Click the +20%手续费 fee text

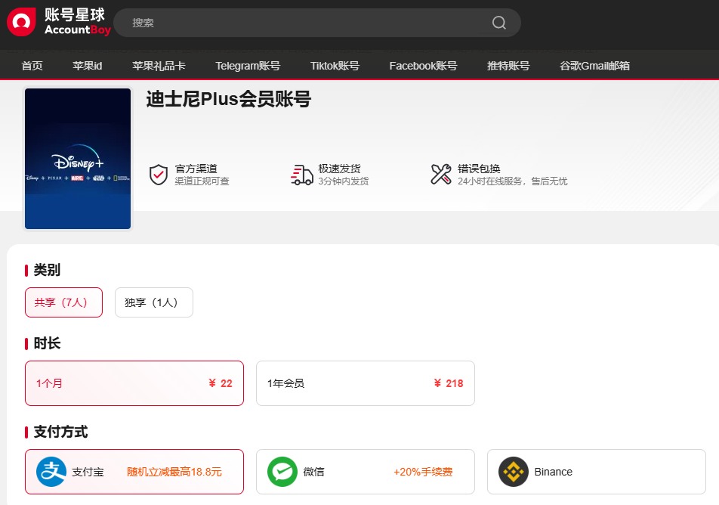tap(423, 472)
